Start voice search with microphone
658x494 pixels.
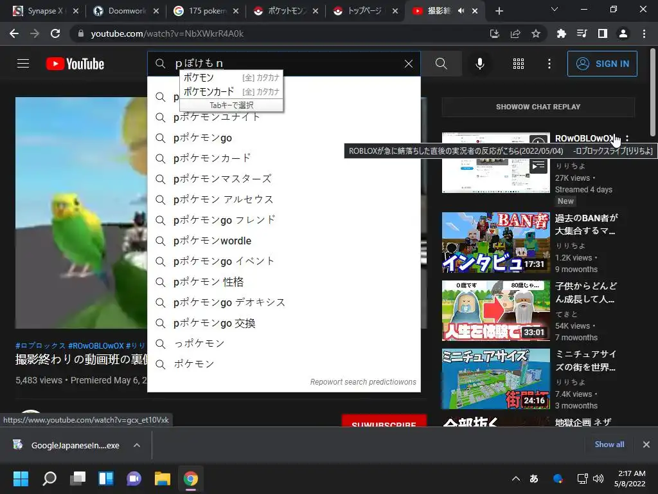point(479,64)
